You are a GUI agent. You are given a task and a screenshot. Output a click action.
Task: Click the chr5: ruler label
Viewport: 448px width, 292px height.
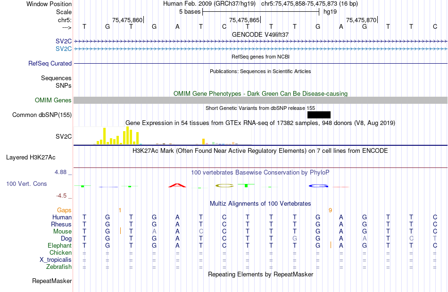(65, 20)
